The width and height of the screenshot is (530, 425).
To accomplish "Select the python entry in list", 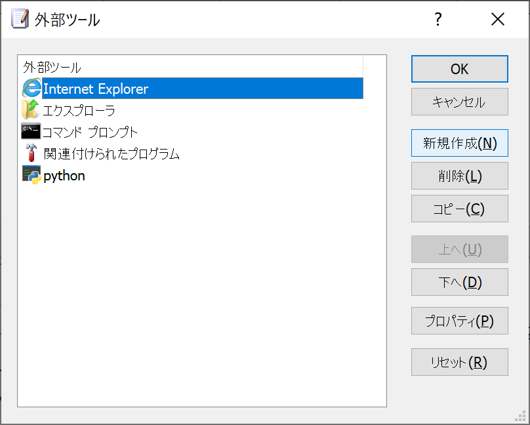I will click(x=64, y=176).
